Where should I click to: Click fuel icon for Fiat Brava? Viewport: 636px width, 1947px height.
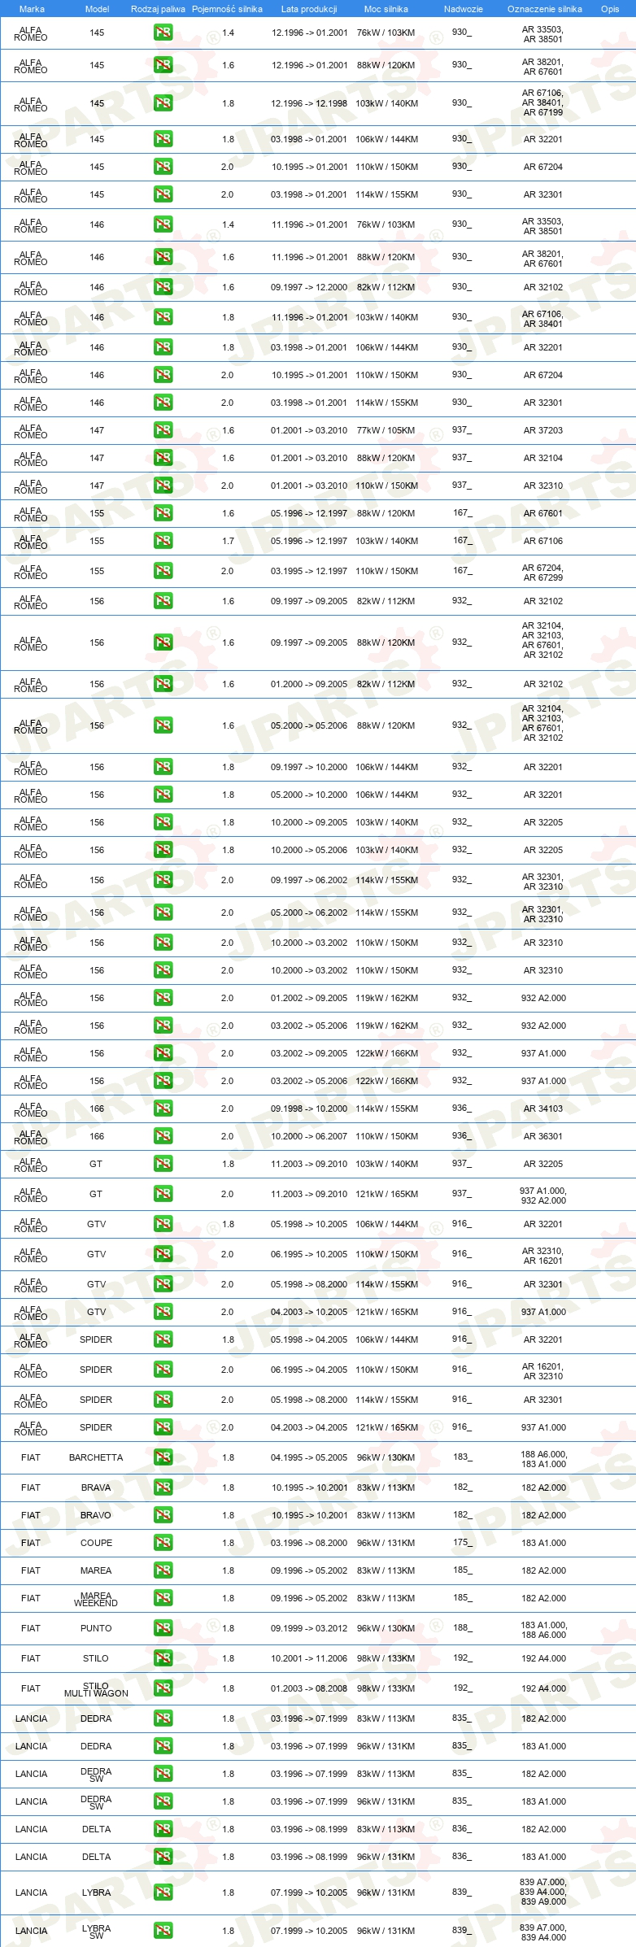tap(163, 1487)
